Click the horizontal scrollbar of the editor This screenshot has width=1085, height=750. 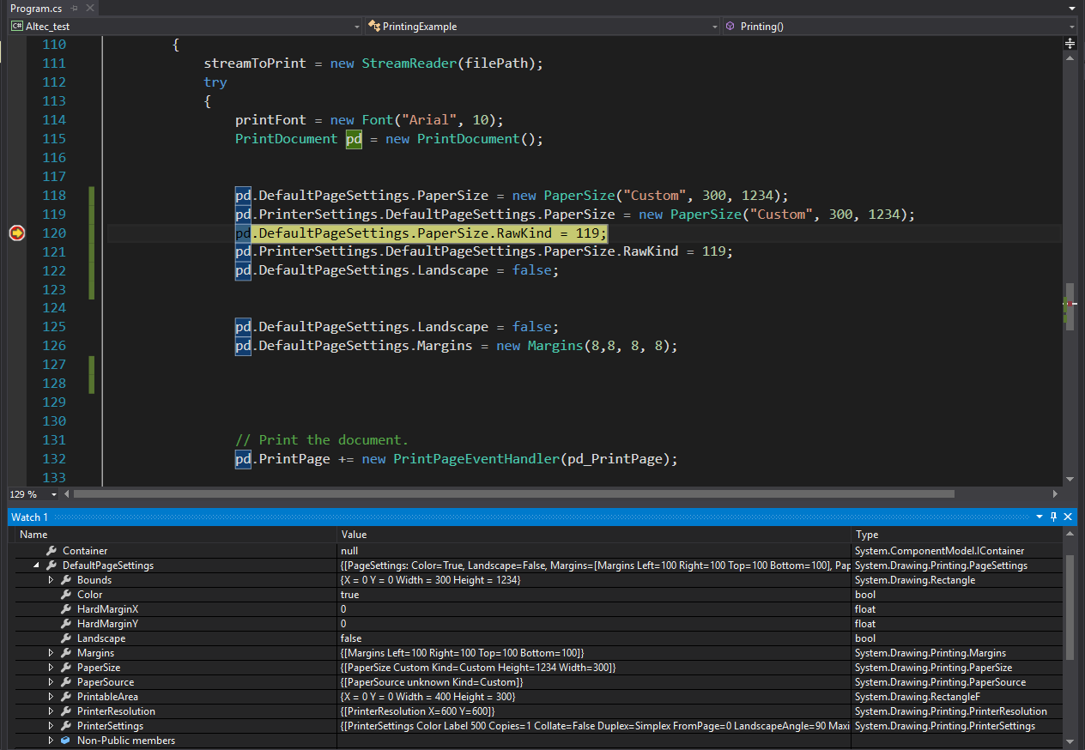click(x=515, y=493)
